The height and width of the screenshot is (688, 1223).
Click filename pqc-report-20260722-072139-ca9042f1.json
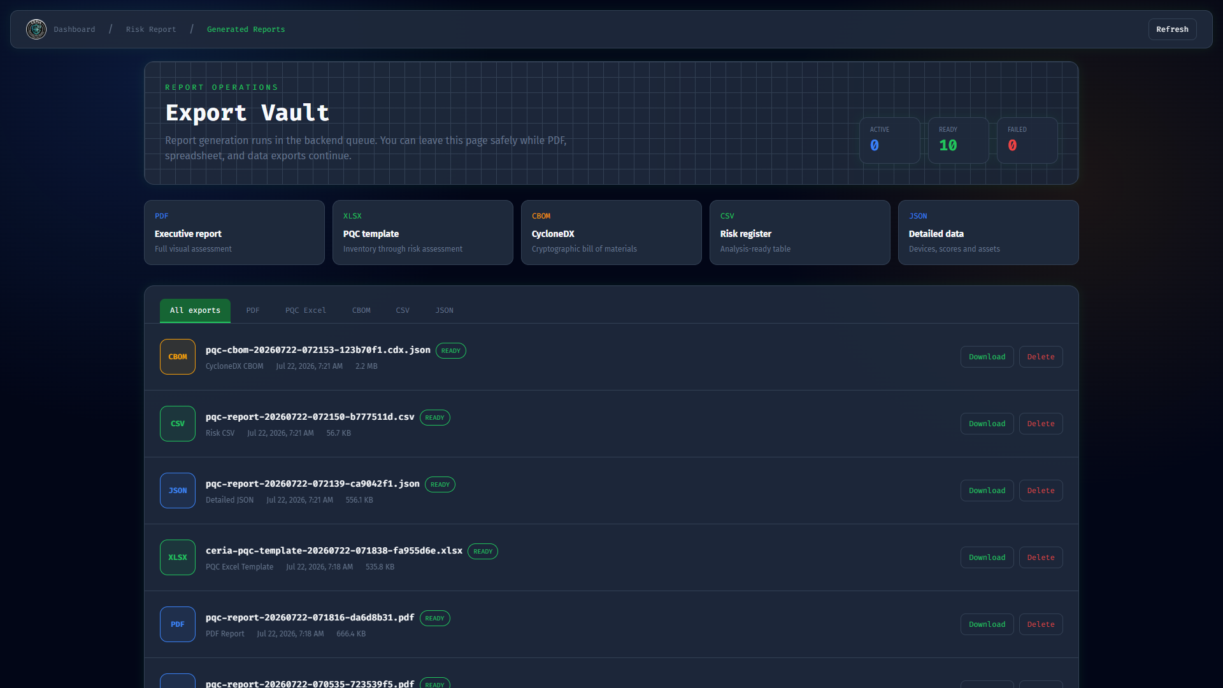click(x=312, y=484)
